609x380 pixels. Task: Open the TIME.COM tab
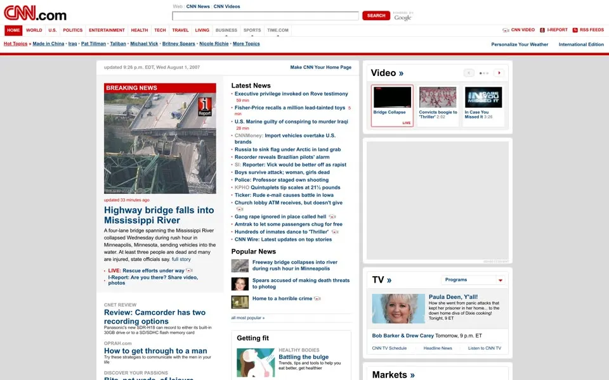click(x=278, y=30)
